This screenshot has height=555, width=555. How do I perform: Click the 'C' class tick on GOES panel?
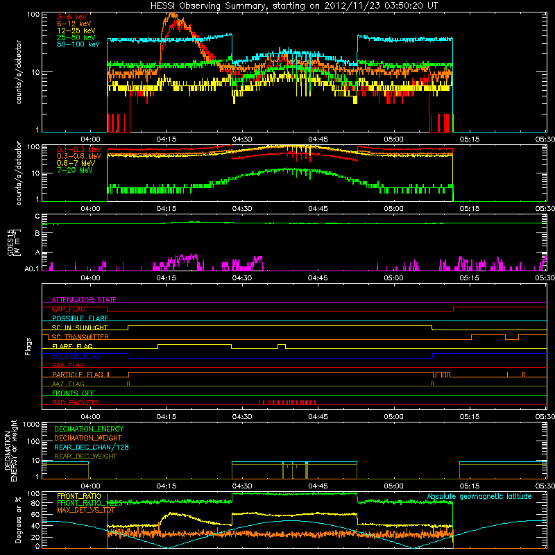tap(37, 216)
